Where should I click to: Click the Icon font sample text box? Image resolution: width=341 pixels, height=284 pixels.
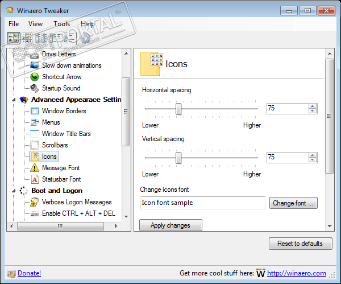[203, 203]
